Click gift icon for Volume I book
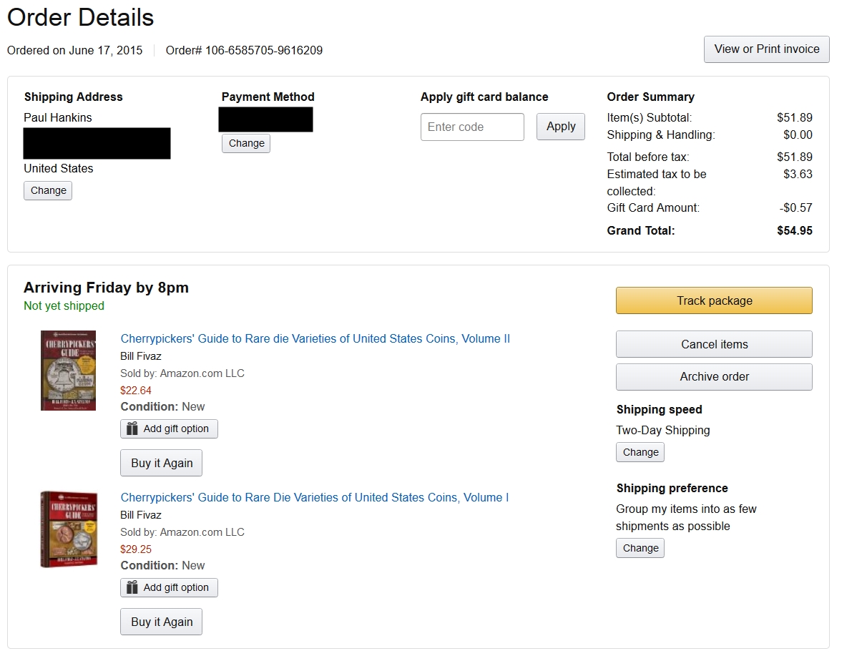 pyautogui.click(x=132, y=587)
